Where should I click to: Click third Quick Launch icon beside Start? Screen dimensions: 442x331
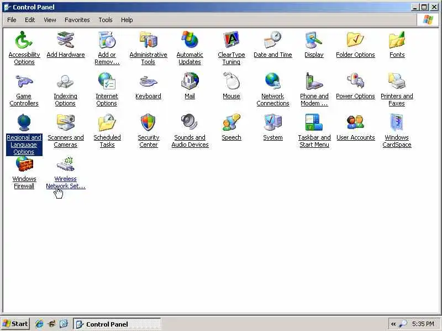(64, 324)
